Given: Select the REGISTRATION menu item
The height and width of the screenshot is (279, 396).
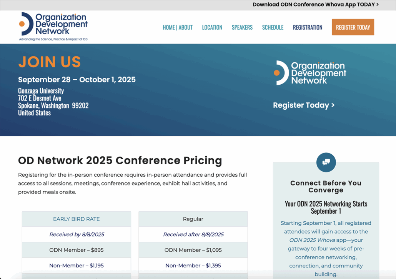Looking at the screenshot, I should (308, 27).
